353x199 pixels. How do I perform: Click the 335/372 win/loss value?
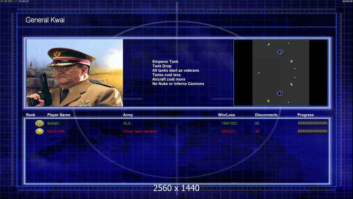228,131
